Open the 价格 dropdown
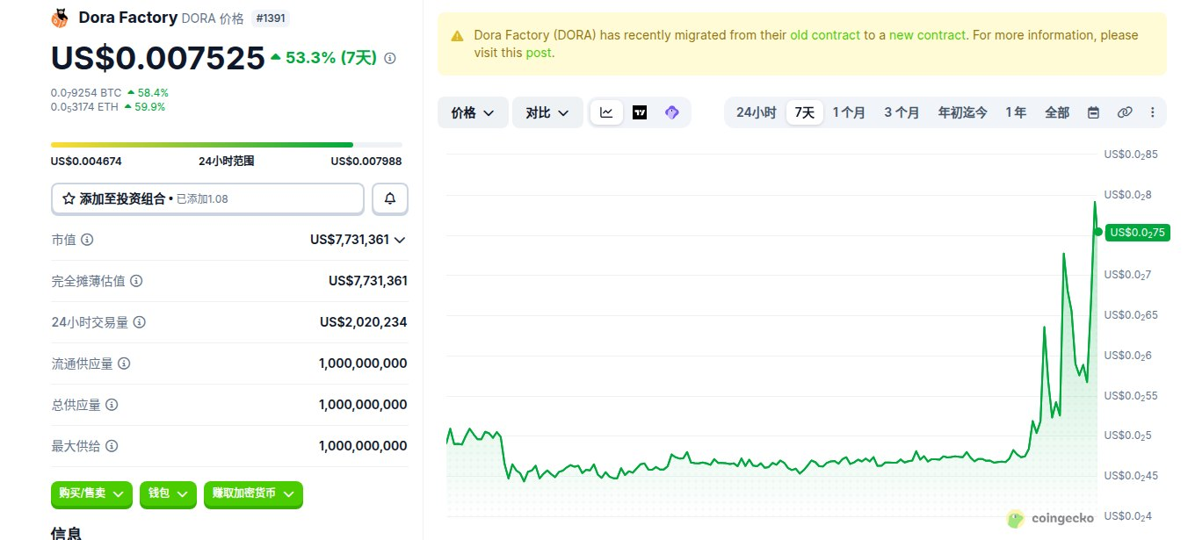Image resolution: width=1195 pixels, height=540 pixels. click(473, 112)
